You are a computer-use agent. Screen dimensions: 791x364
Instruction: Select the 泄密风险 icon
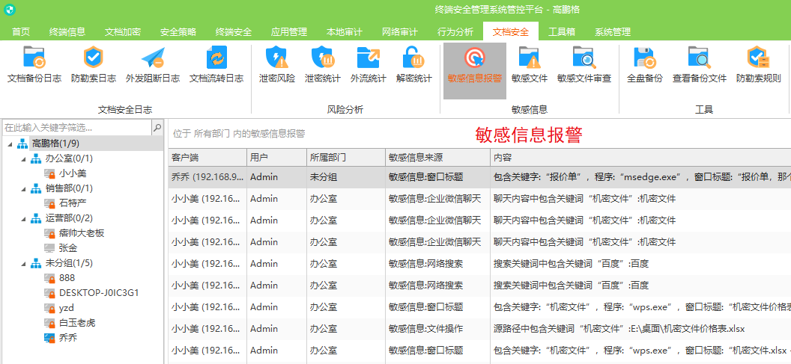pos(277,58)
